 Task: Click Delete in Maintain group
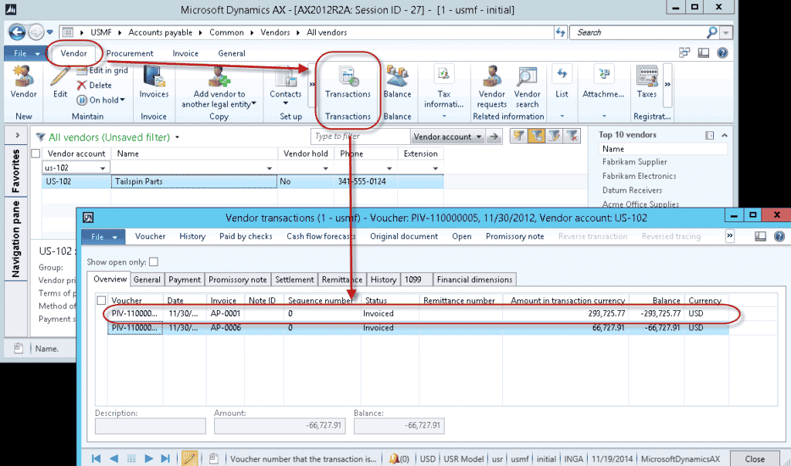pyautogui.click(x=94, y=85)
